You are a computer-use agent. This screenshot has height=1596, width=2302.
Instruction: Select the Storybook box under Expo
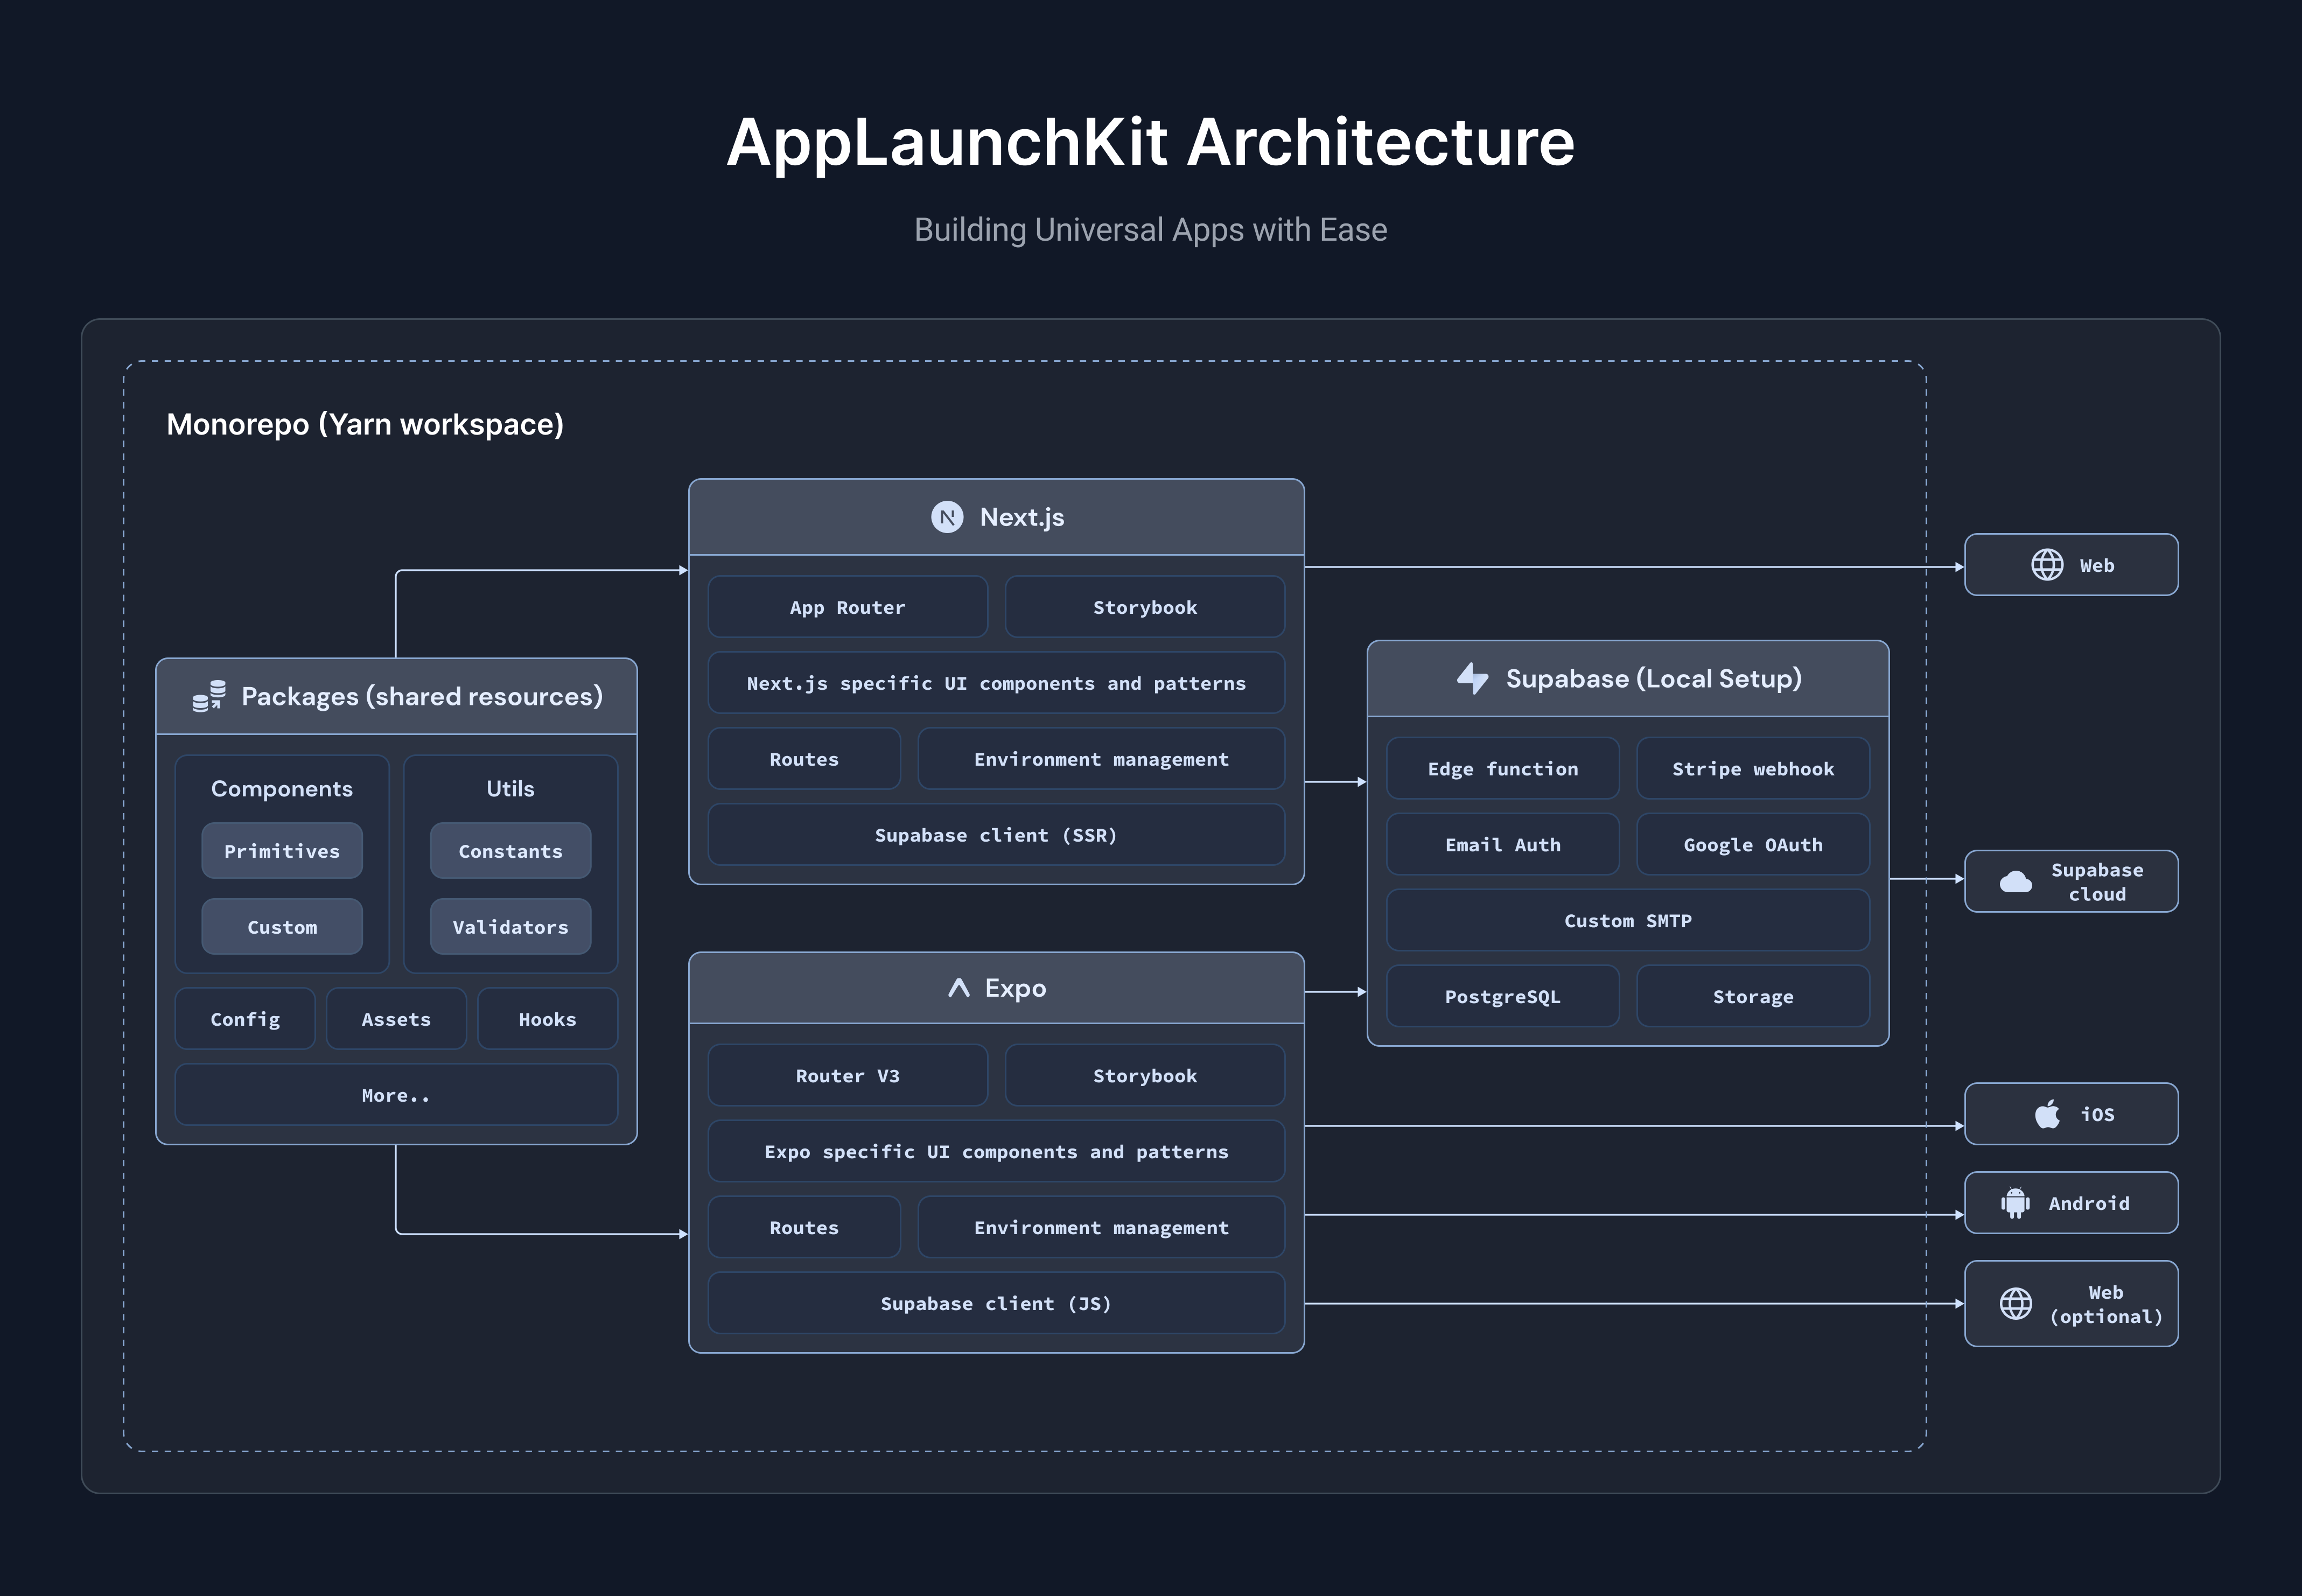coord(1145,1076)
